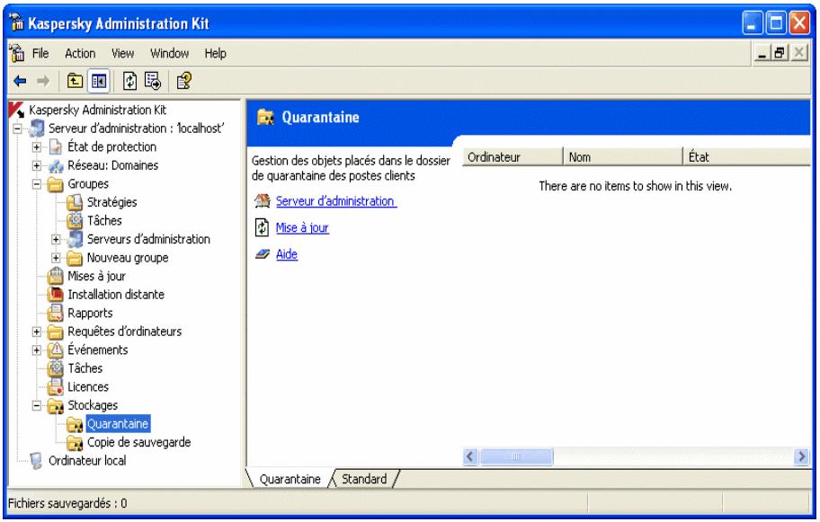Viewport: 820px width, 522px height.
Task: Toggle the Show/Hide console tree icon
Action: coord(99,81)
